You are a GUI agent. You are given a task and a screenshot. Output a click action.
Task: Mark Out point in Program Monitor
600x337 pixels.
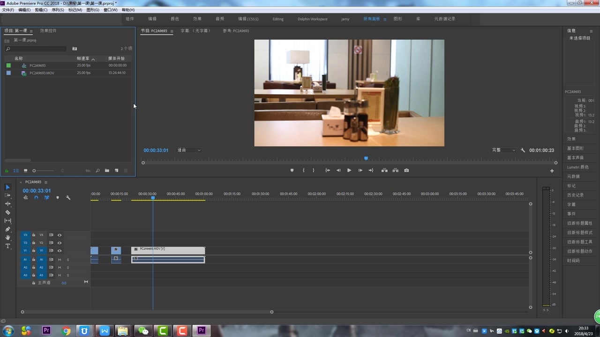[314, 170]
